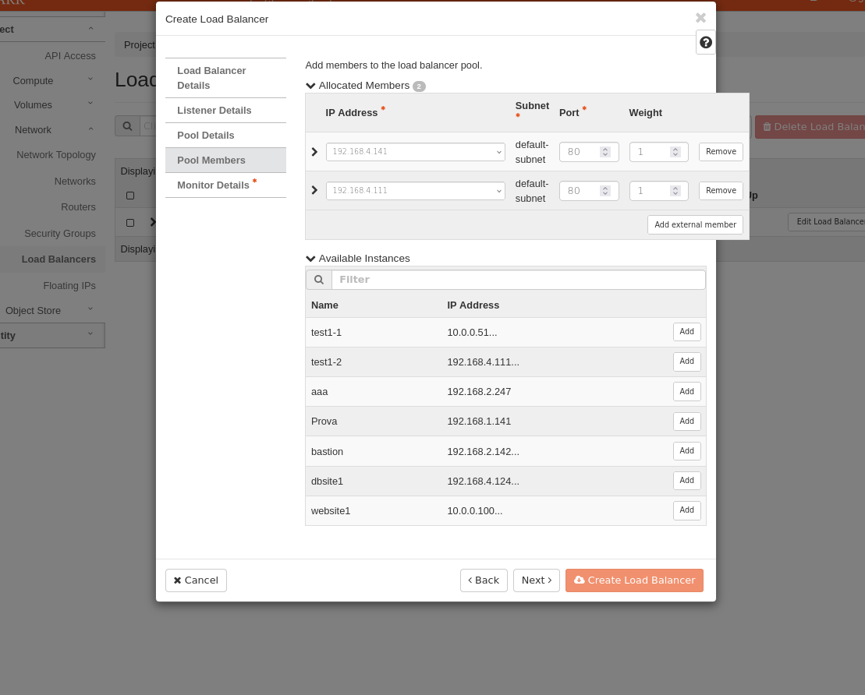Click the Filter field for available instances
The width and height of the screenshot is (865, 695).
[518, 280]
